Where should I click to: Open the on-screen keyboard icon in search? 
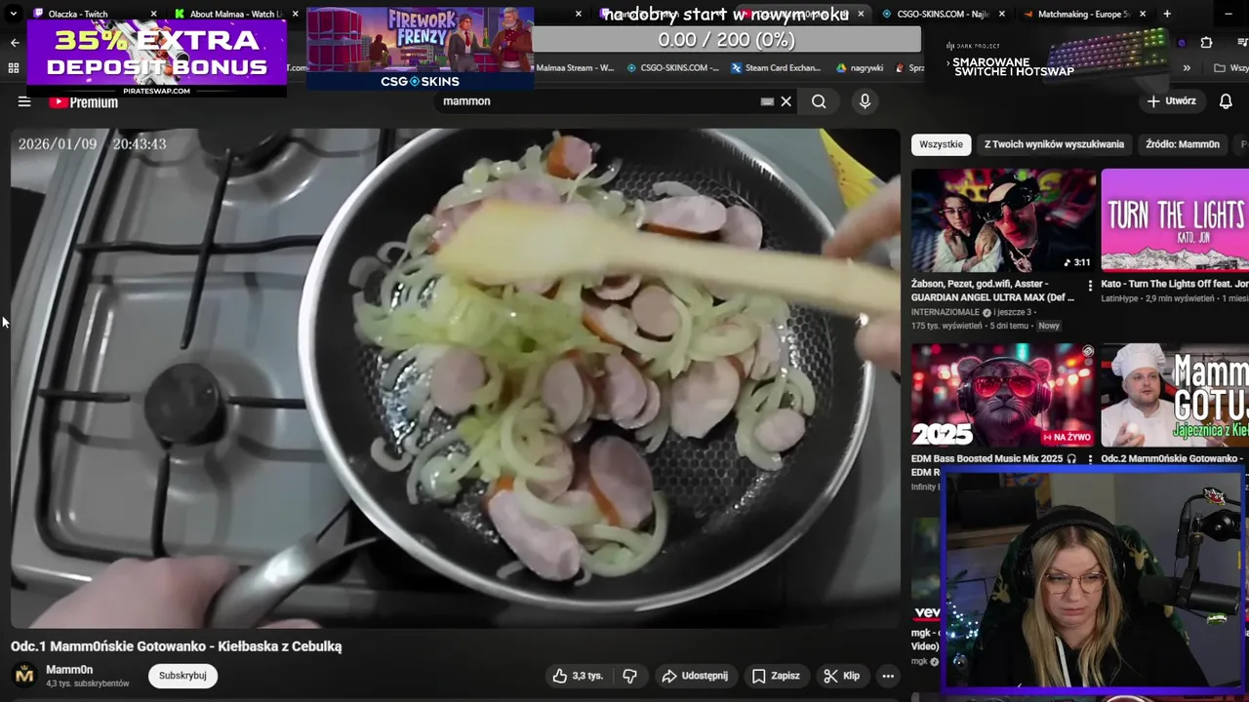(x=767, y=101)
